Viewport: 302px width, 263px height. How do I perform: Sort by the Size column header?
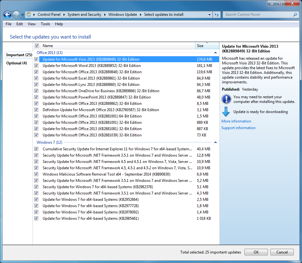click(x=207, y=46)
